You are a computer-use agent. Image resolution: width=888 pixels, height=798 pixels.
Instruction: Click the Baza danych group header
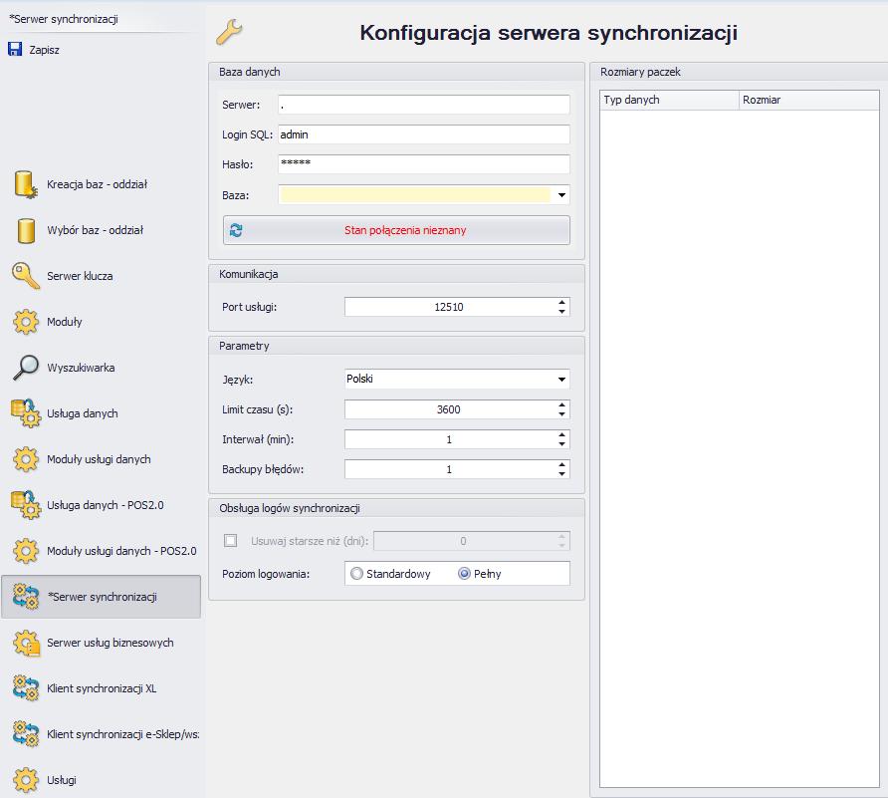[x=396, y=72]
